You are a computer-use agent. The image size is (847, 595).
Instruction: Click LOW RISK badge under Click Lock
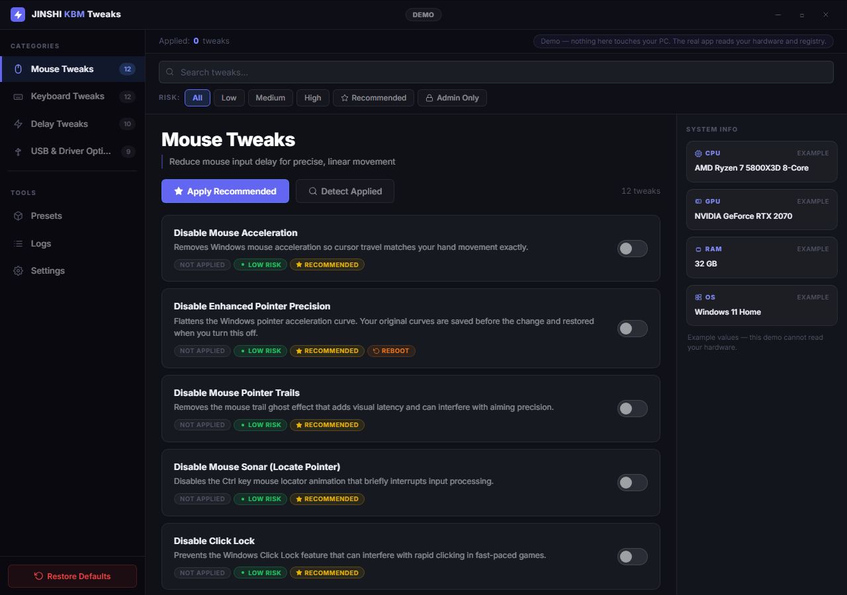pos(261,573)
